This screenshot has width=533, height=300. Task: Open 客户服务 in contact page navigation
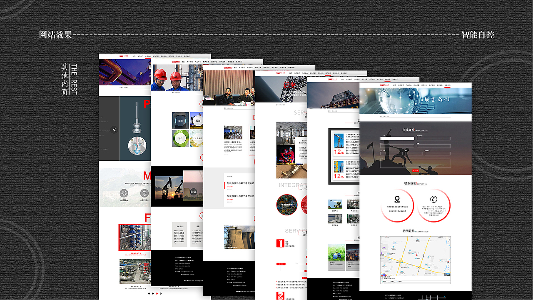(432, 85)
